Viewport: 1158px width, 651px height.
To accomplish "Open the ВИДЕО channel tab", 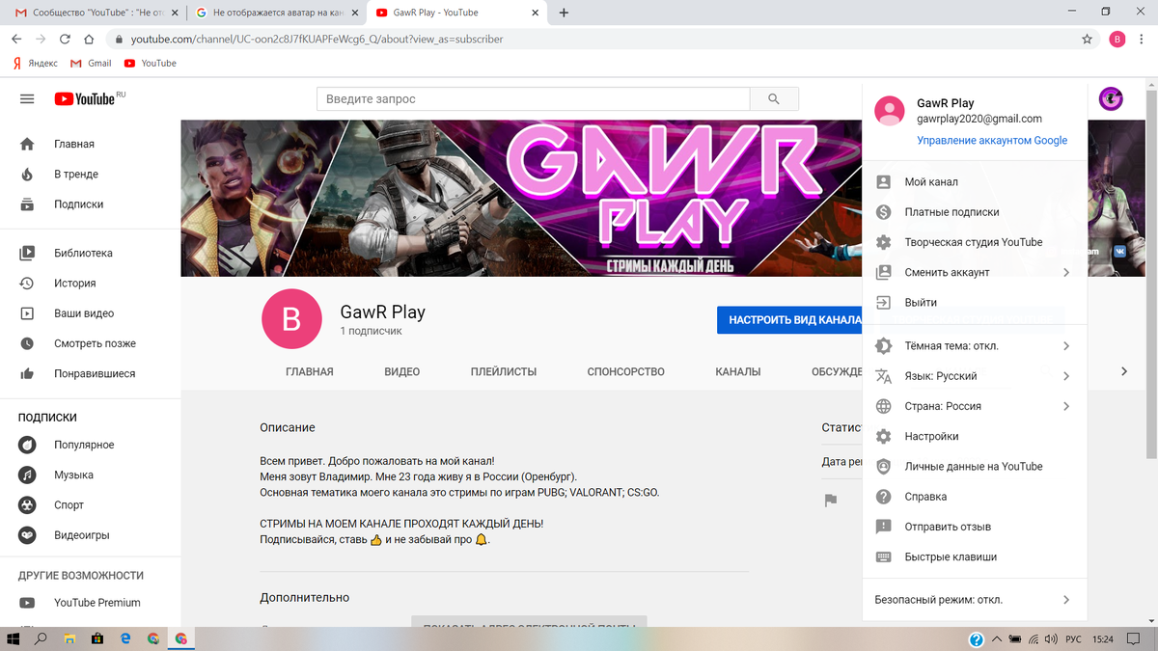I will (x=402, y=371).
